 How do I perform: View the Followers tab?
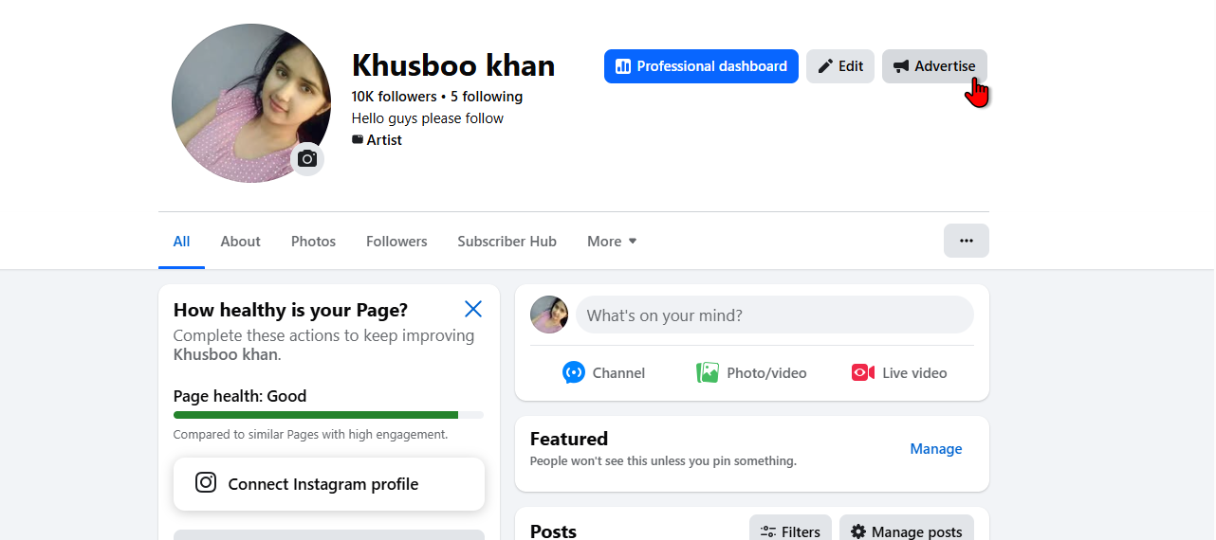[396, 242]
